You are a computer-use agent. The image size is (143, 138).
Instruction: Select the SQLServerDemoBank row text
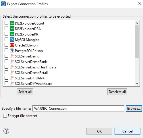[x=31, y=62]
